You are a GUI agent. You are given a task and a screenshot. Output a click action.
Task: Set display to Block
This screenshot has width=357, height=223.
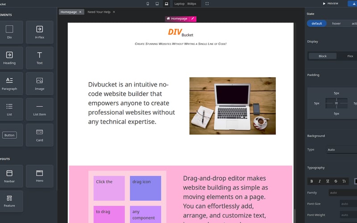tap(322, 56)
